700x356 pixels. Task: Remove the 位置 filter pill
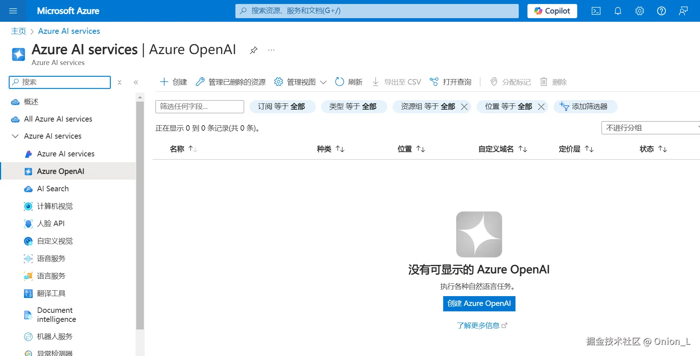(541, 107)
